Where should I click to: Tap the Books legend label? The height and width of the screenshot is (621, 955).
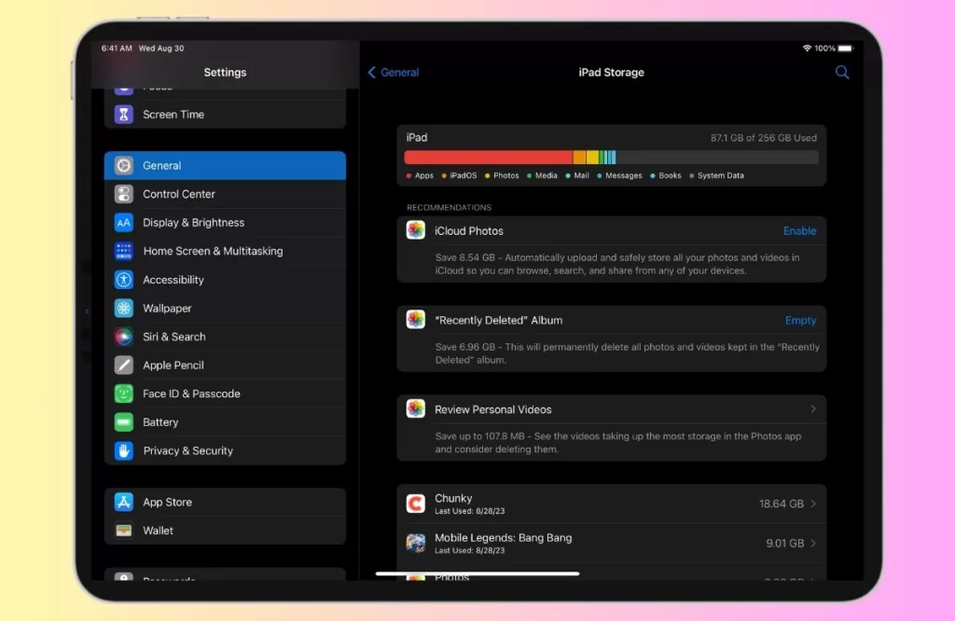tap(670, 175)
